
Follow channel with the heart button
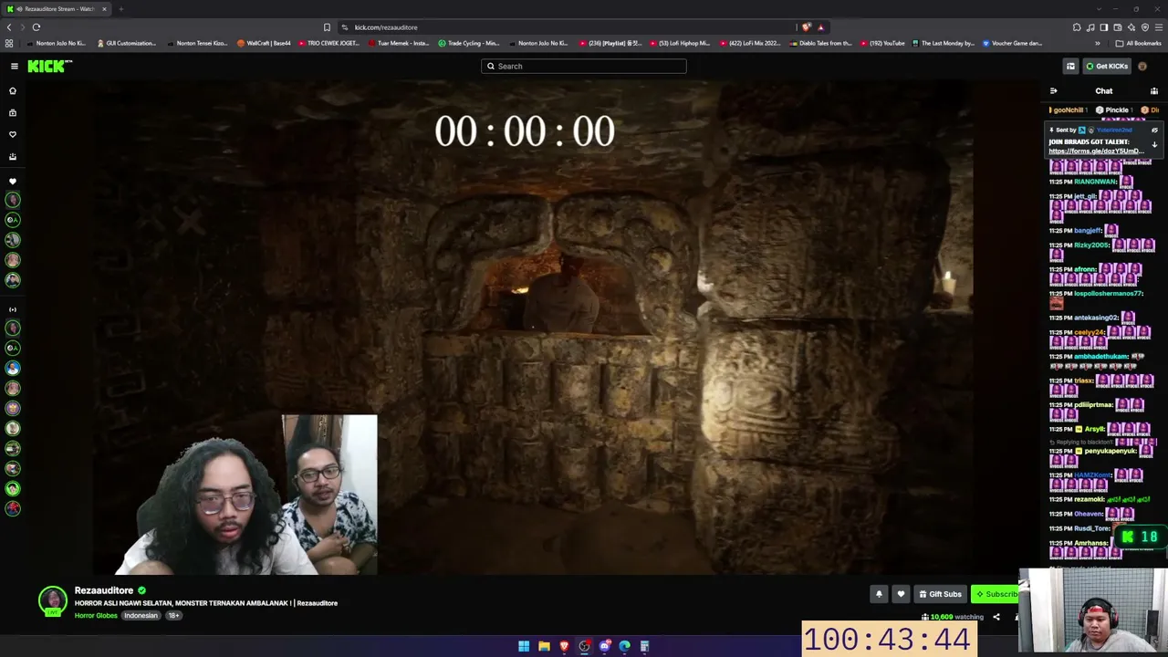tap(901, 594)
